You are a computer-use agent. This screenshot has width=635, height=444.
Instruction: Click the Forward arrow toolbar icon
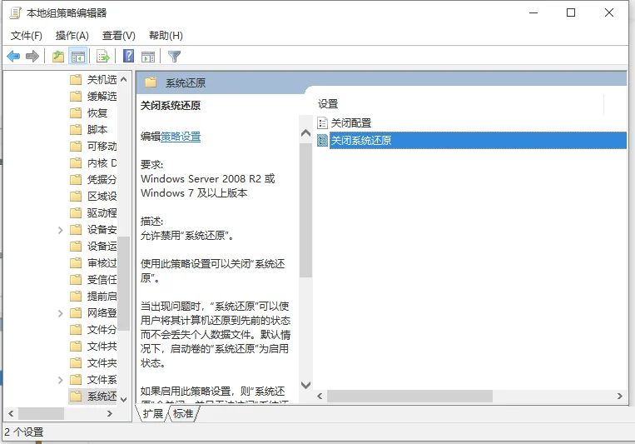32,56
